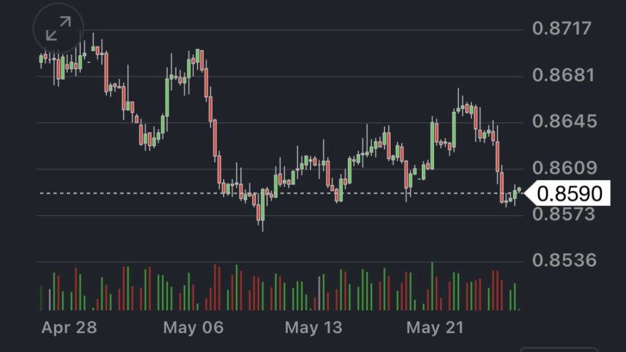Select the tallest green volume bar near May 21
The height and width of the screenshot is (352, 626).
click(432, 286)
